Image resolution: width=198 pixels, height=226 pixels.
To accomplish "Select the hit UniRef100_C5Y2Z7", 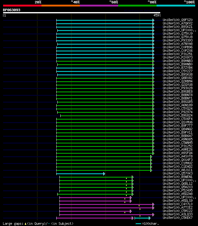I will coord(178,71).
